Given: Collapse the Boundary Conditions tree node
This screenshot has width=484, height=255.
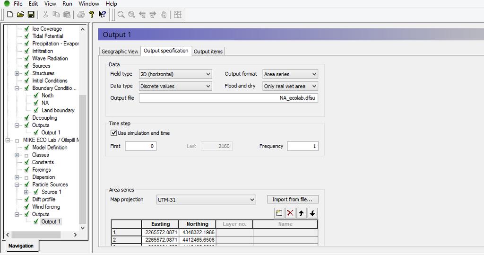Looking at the screenshot, I should pyautogui.click(x=17, y=88).
